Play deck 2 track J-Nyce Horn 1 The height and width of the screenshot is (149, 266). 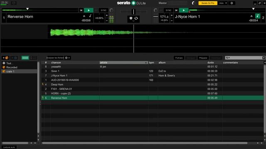coord(184,10)
